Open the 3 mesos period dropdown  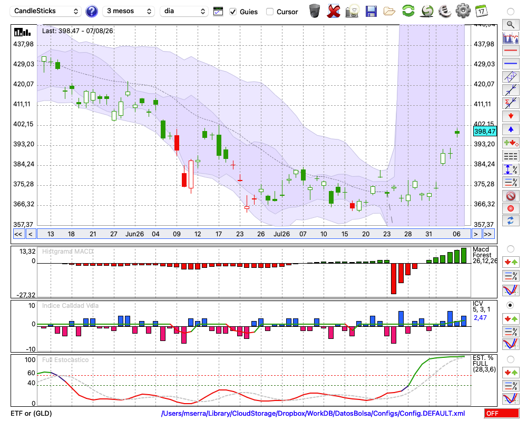pyautogui.click(x=129, y=11)
